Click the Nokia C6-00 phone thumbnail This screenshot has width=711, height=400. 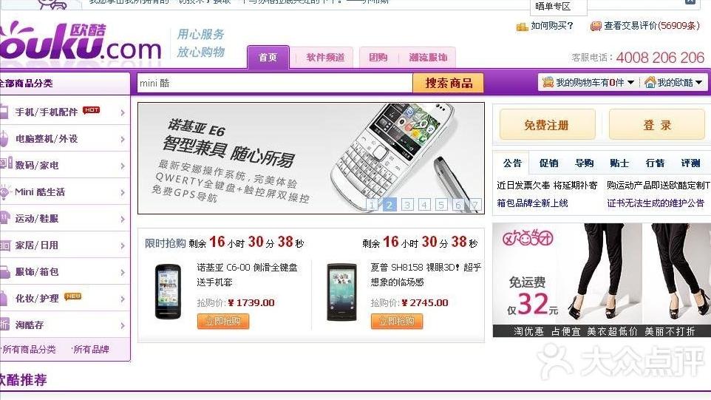coord(168,291)
